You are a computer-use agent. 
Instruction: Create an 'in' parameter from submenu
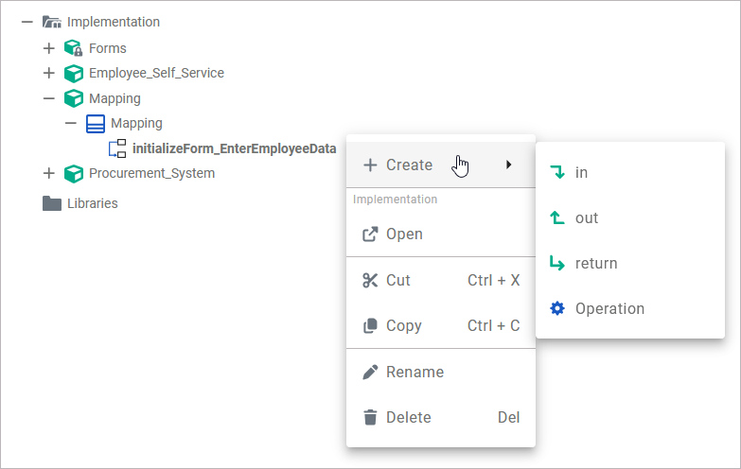[x=581, y=172]
